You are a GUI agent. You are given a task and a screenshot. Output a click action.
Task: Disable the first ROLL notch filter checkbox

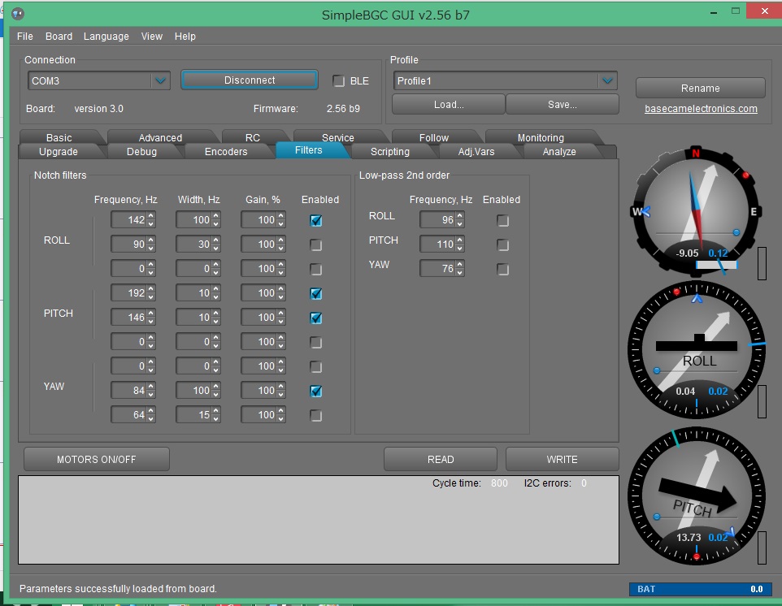coord(316,220)
